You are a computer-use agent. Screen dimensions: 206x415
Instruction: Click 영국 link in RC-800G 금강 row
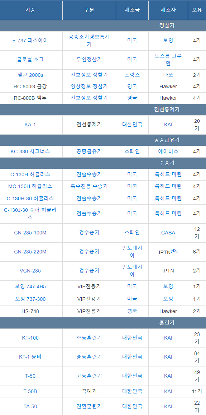tap(132, 87)
